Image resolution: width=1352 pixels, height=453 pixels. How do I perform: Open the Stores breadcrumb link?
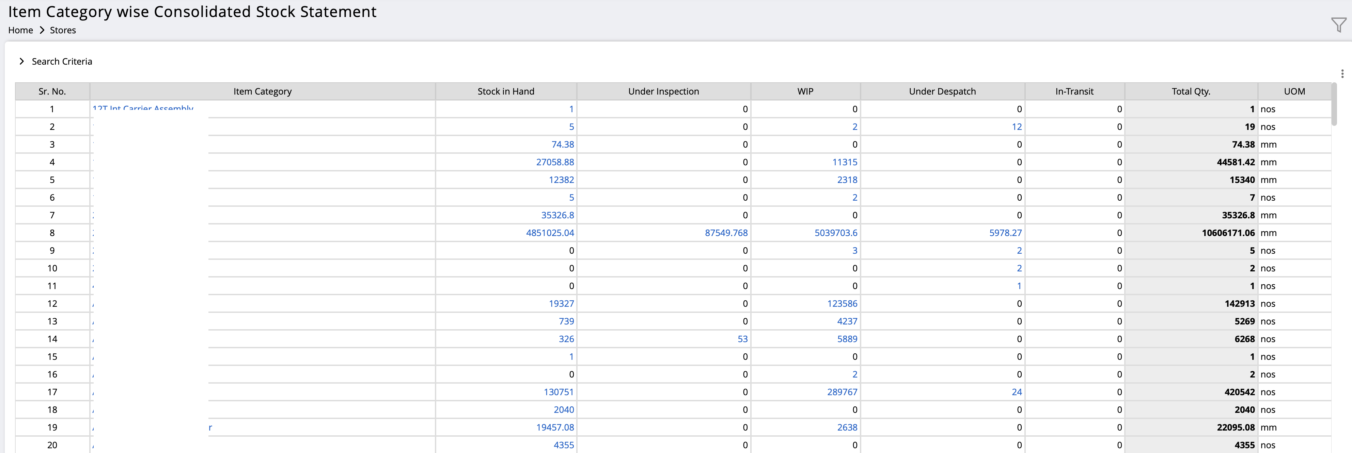(63, 30)
